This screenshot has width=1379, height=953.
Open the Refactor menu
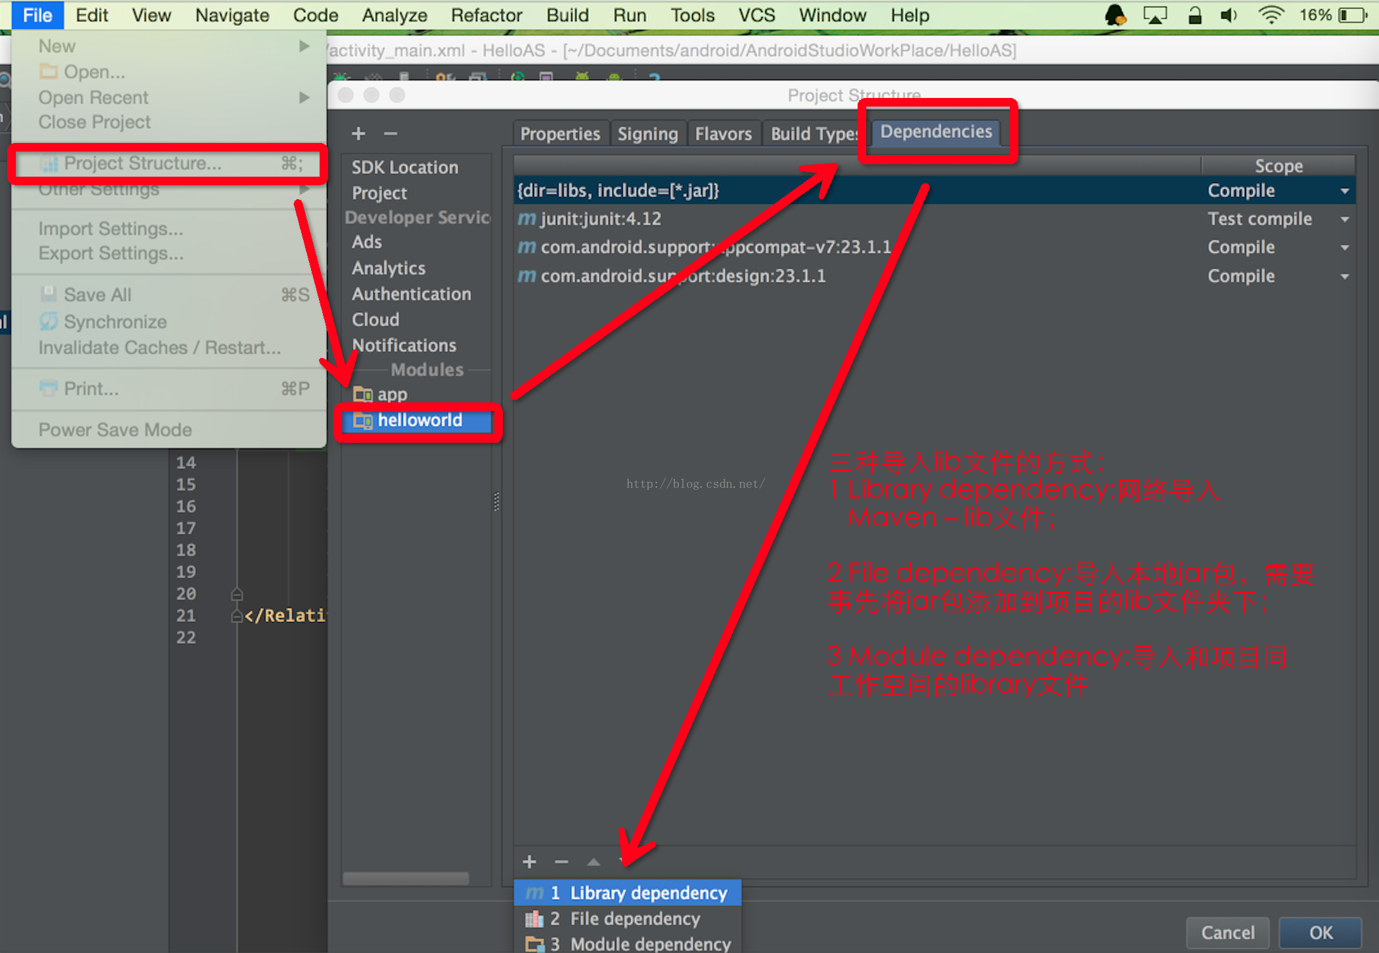(486, 15)
